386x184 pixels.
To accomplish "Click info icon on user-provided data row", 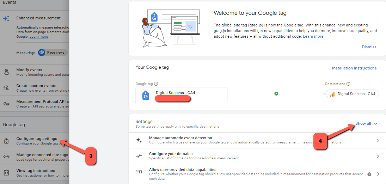I will (x=369, y=174).
